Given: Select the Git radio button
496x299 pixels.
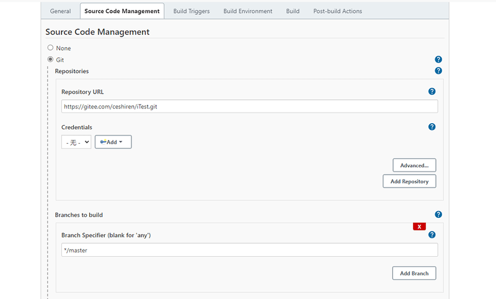Looking at the screenshot, I should 50,59.
